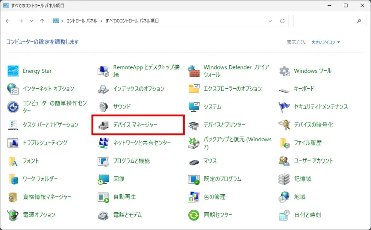Click the 回復 icon
The height and width of the screenshot is (230, 371).
[103, 179]
